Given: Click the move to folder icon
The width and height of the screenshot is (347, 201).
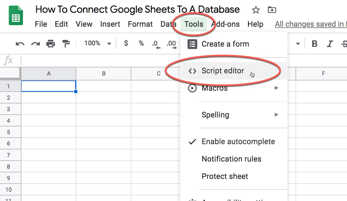Looking at the screenshot, I should click(272, 10).
